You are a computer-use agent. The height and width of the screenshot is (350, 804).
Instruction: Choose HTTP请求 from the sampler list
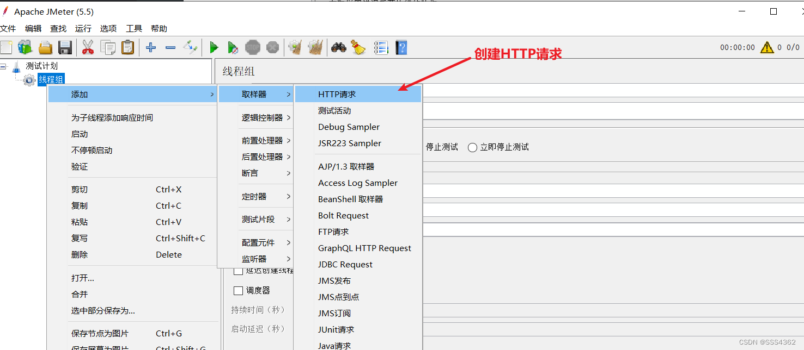pyautogui.click(x=358, y=94)
